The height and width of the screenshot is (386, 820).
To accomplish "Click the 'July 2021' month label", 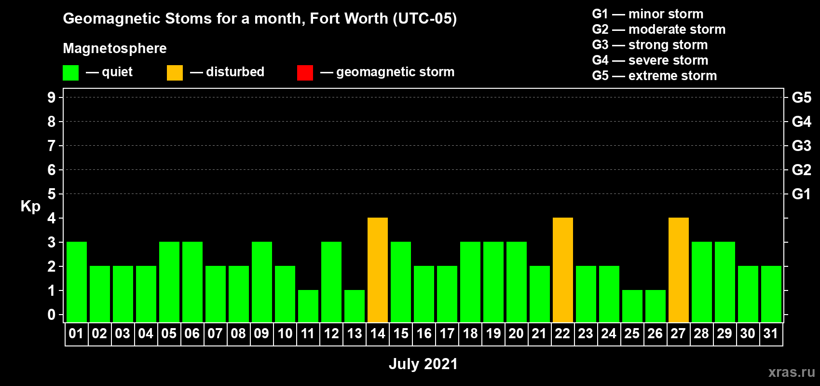I will 423,364.
